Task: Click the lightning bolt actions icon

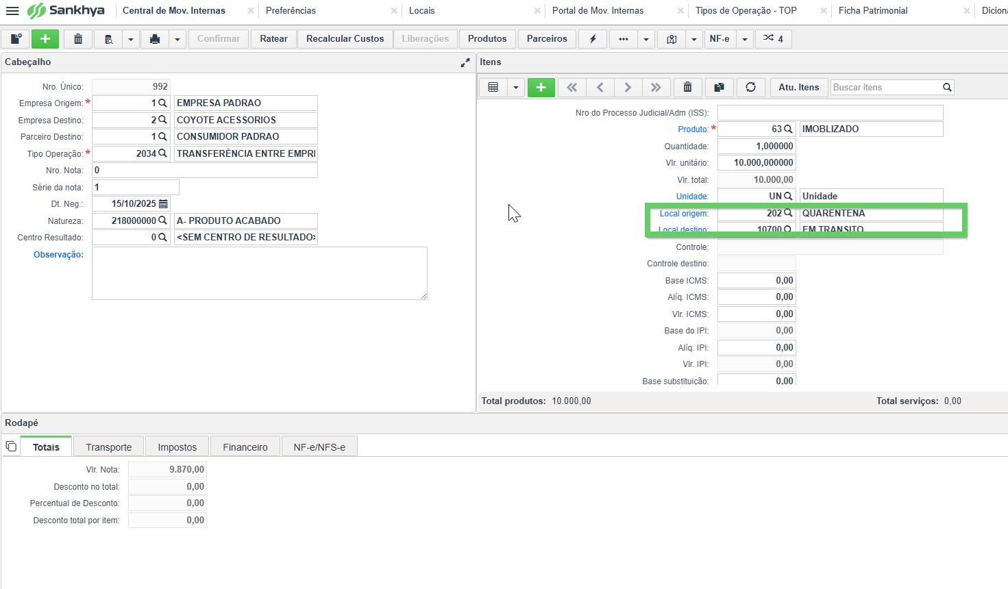Action: 593,39
